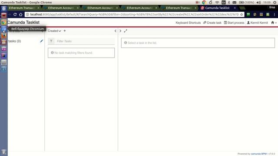Screen dimensions: 278x156
Task: Open the paw-print extension icon in Chrome toolbar
Action: click(x=255, y=14)
